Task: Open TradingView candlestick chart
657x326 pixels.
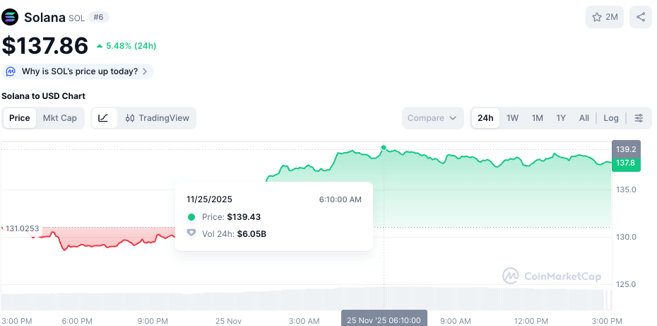Action: [158, 118]
